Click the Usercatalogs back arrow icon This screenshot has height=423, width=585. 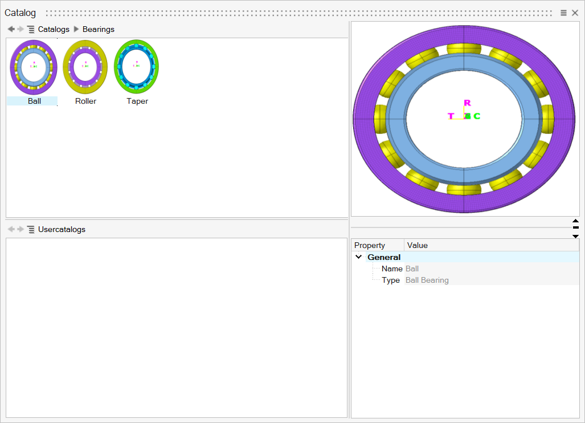click(x=11, y=229)
